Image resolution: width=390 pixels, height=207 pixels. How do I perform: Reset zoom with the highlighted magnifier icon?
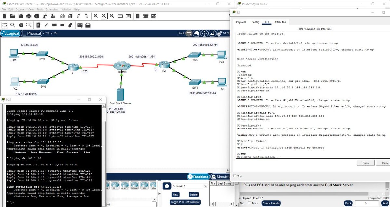click(104, 16)
